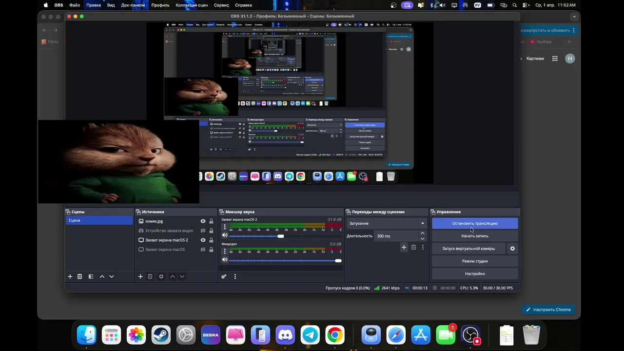
Task: Open options menu for Микр/доп audio channel
Action: 225,252
